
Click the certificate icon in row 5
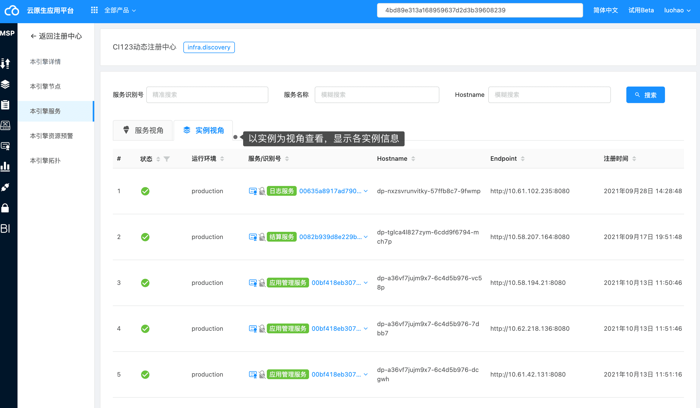[253, 375]
